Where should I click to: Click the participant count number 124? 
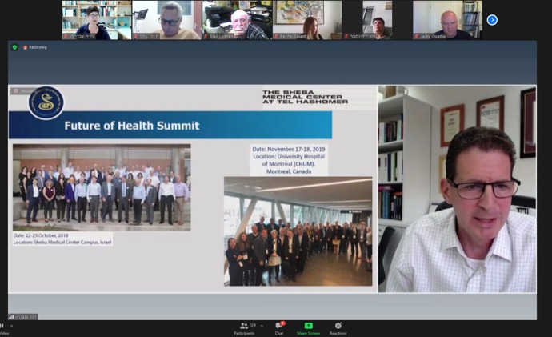pyautogui.click(x=252, y=325)
